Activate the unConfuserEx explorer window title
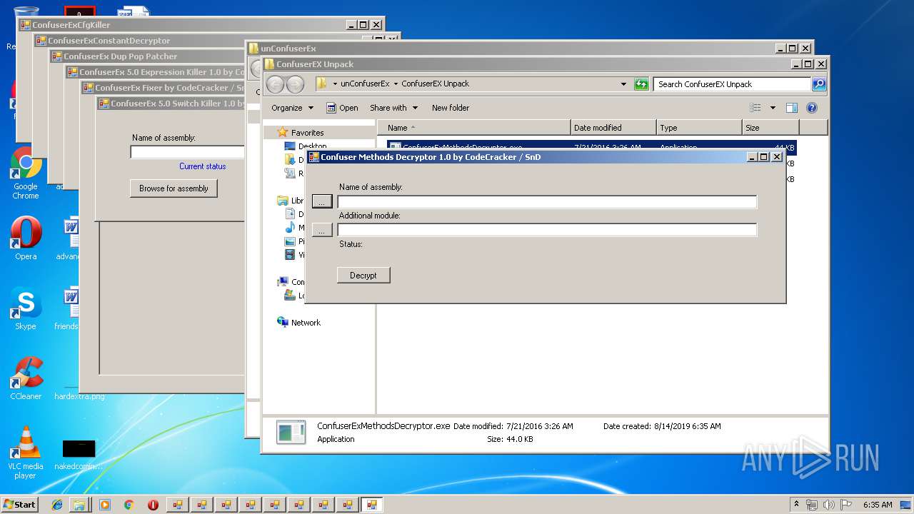Image resolution: width=914 pixels, height=514 pixels. pyautogui.click(x=288, y=49)
